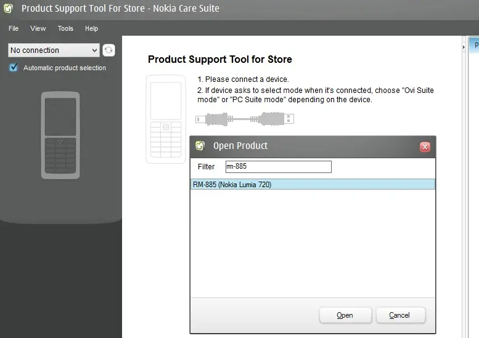Open the View menu

click(x=38, y=28)
